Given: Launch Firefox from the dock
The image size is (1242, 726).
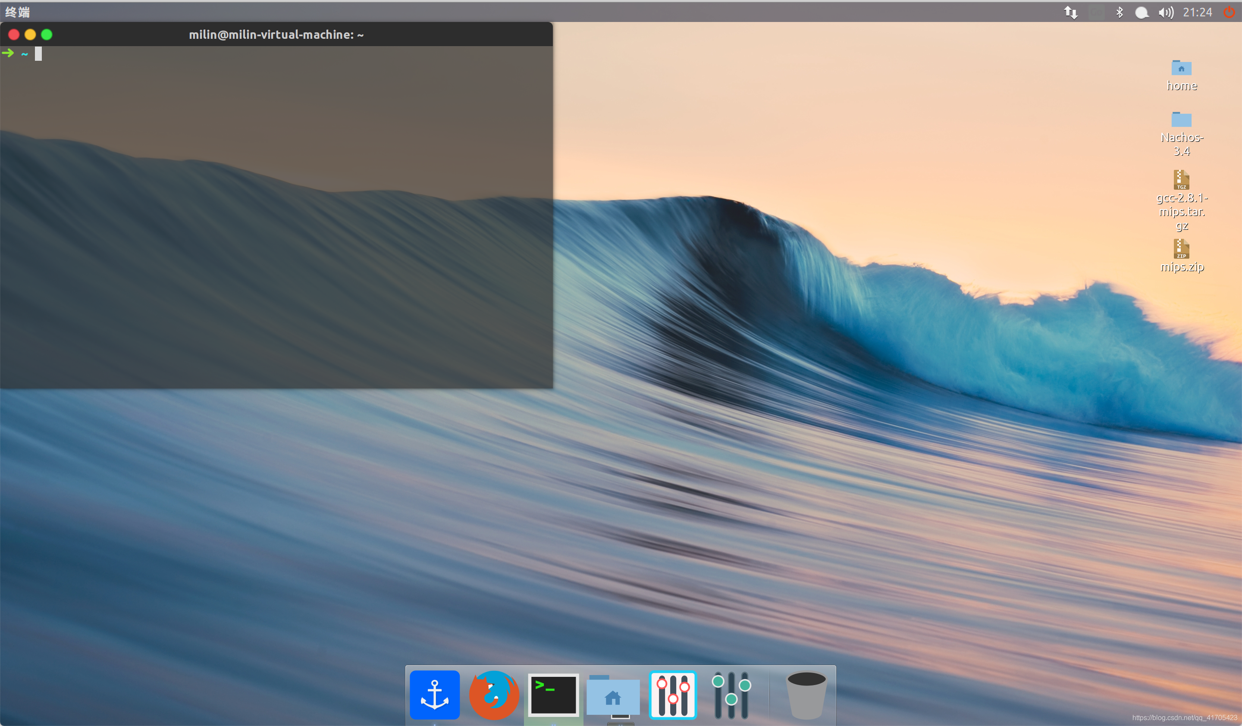Looking at the screenshot, I should tap(493, 695).
